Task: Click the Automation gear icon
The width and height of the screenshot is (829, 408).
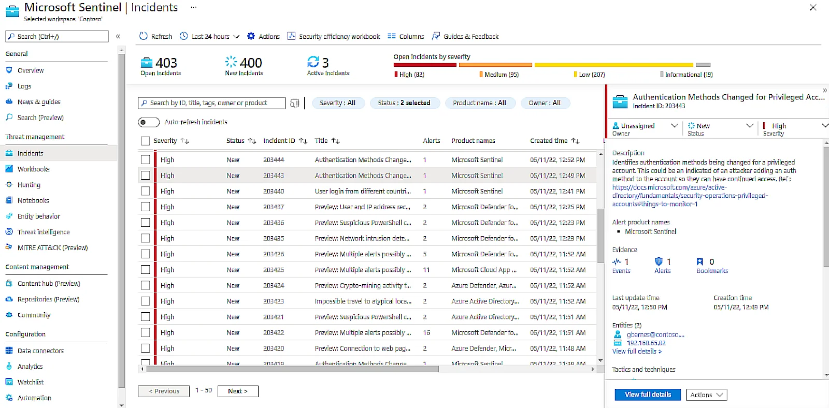Action: [9, 398]
